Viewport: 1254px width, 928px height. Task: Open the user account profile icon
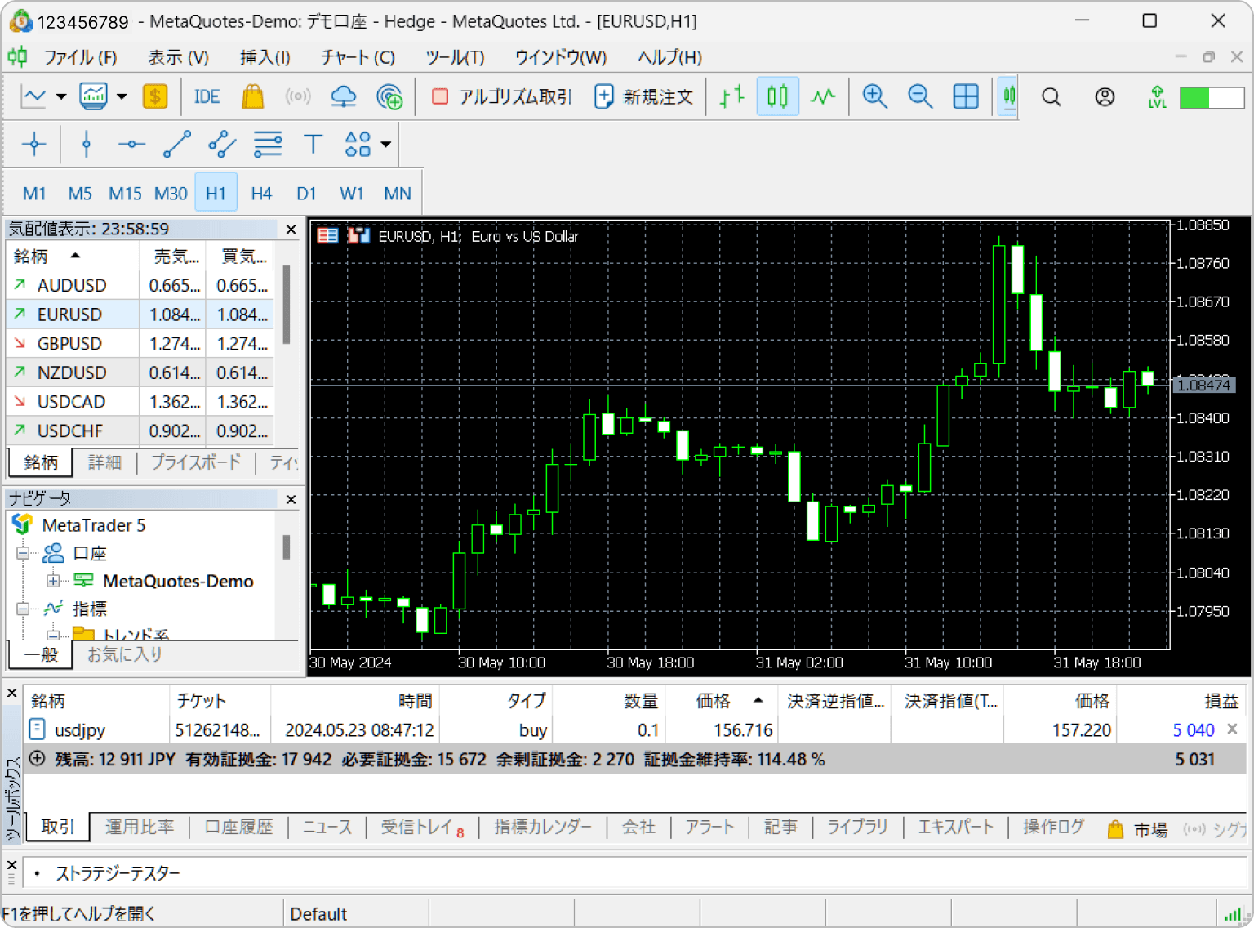[1105, 97]
